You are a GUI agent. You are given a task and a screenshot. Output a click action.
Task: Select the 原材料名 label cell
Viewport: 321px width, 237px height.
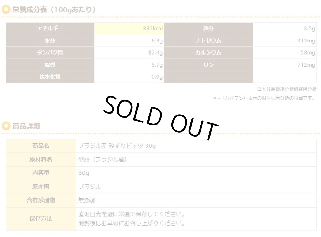(41, 160)
